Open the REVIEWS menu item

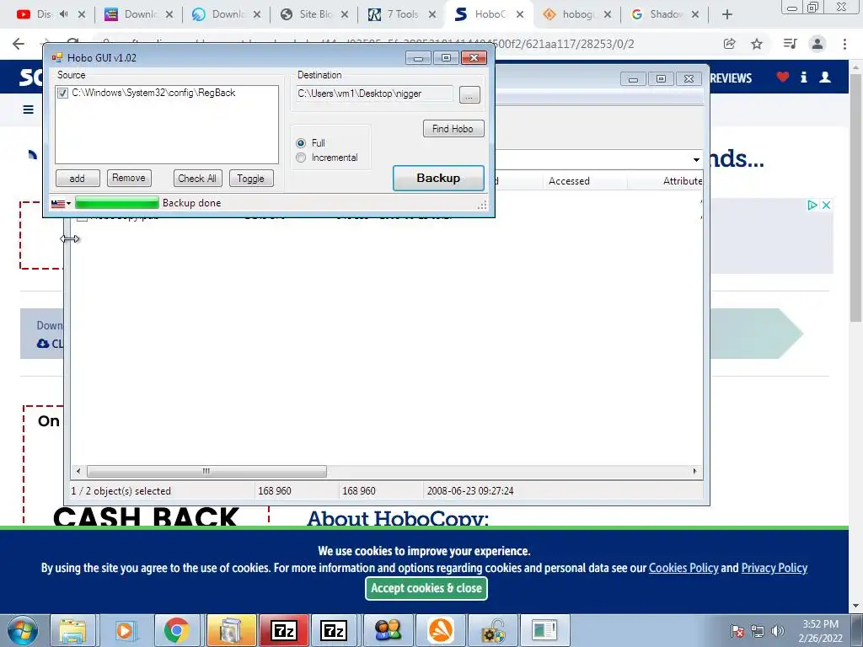click(x=731, y=78)
